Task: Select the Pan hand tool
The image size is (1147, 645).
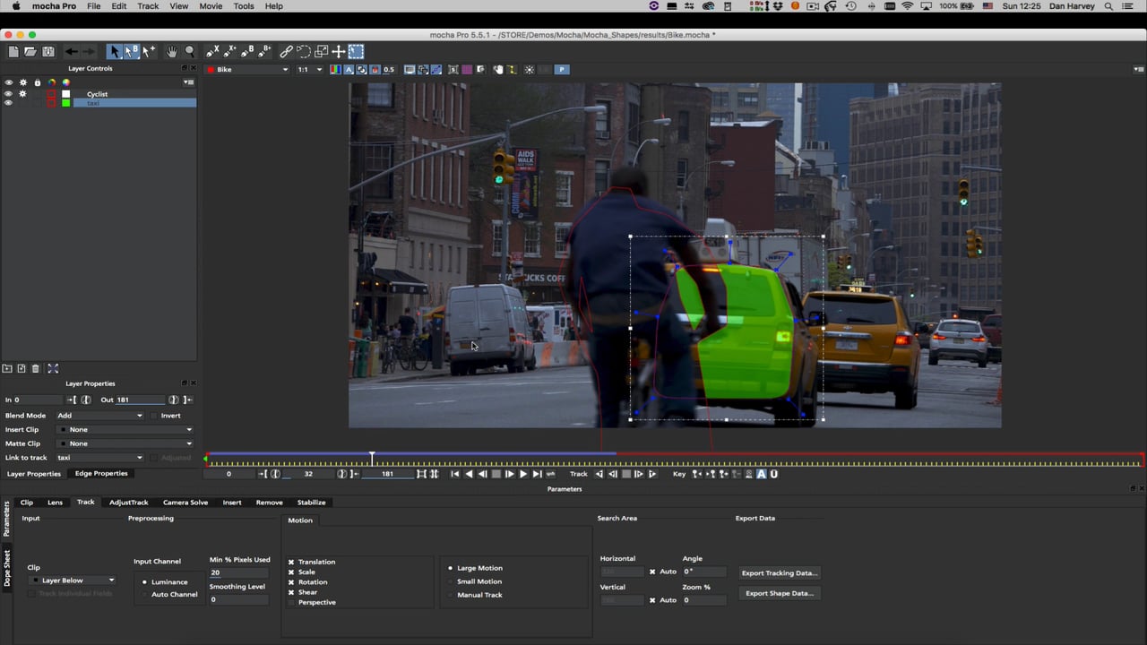Action: [x=171, y=52]
